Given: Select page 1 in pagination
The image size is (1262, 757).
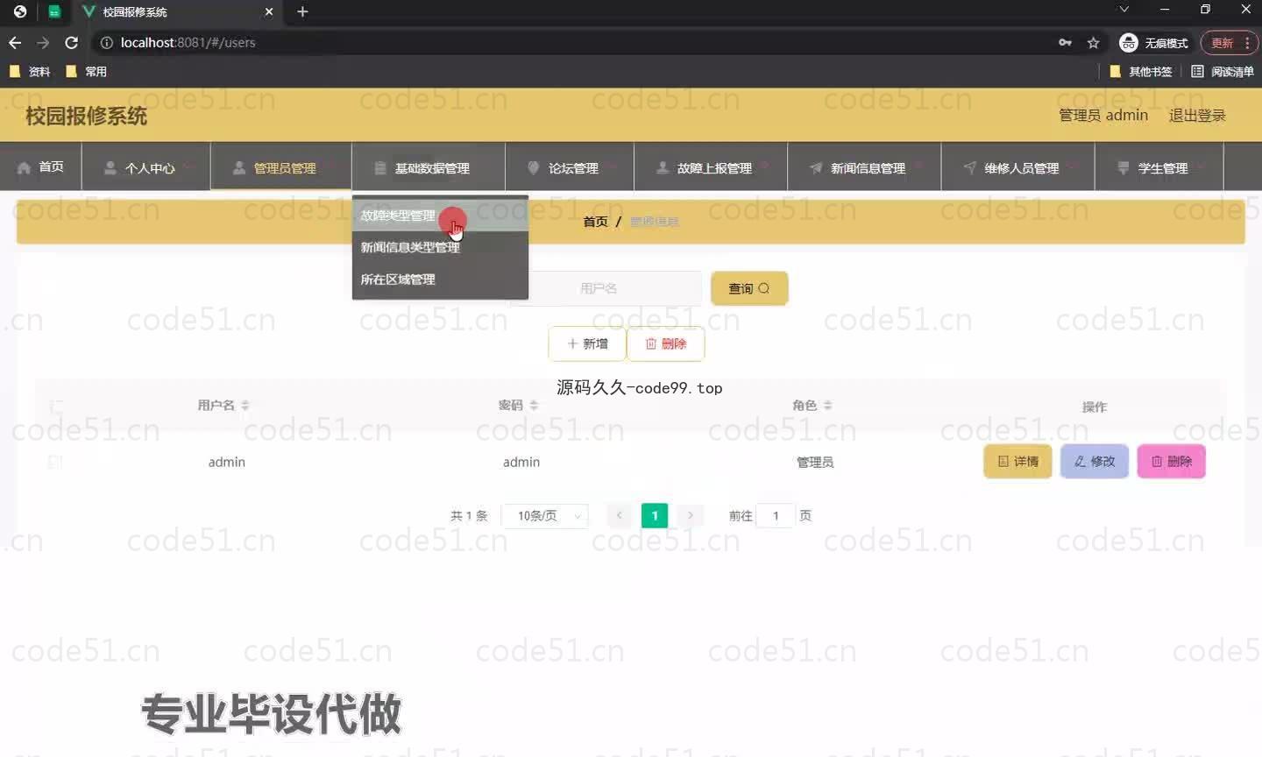Looking at the screenshot, I should pos(655,516).
